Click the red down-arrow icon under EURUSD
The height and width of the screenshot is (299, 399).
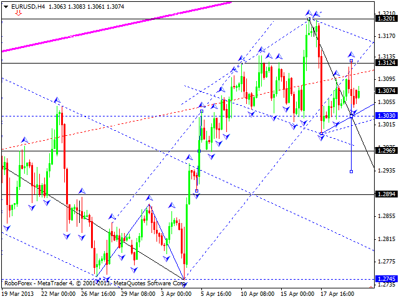(18, 13)
